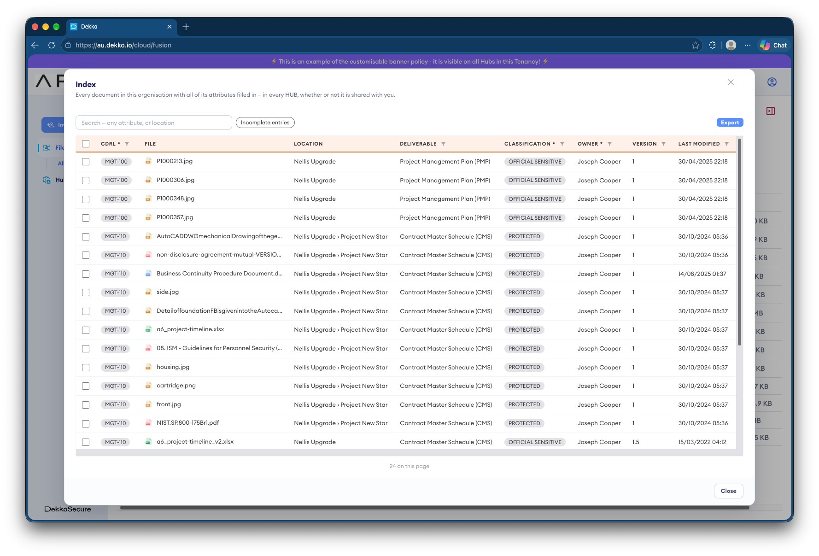Select the checkbox for front.jpg
Image resolution: width=819 pixels, height=556 pixels.
86,405
